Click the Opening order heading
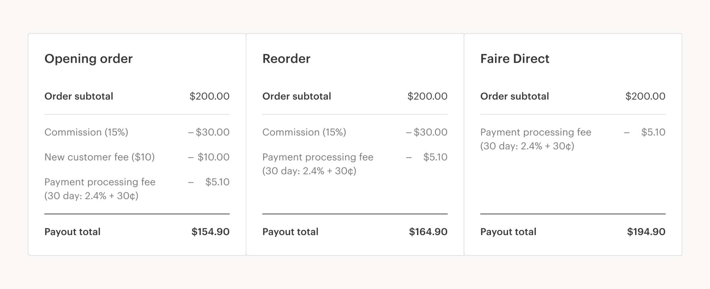This screenshot has height=289, width=710. [88, 59]
